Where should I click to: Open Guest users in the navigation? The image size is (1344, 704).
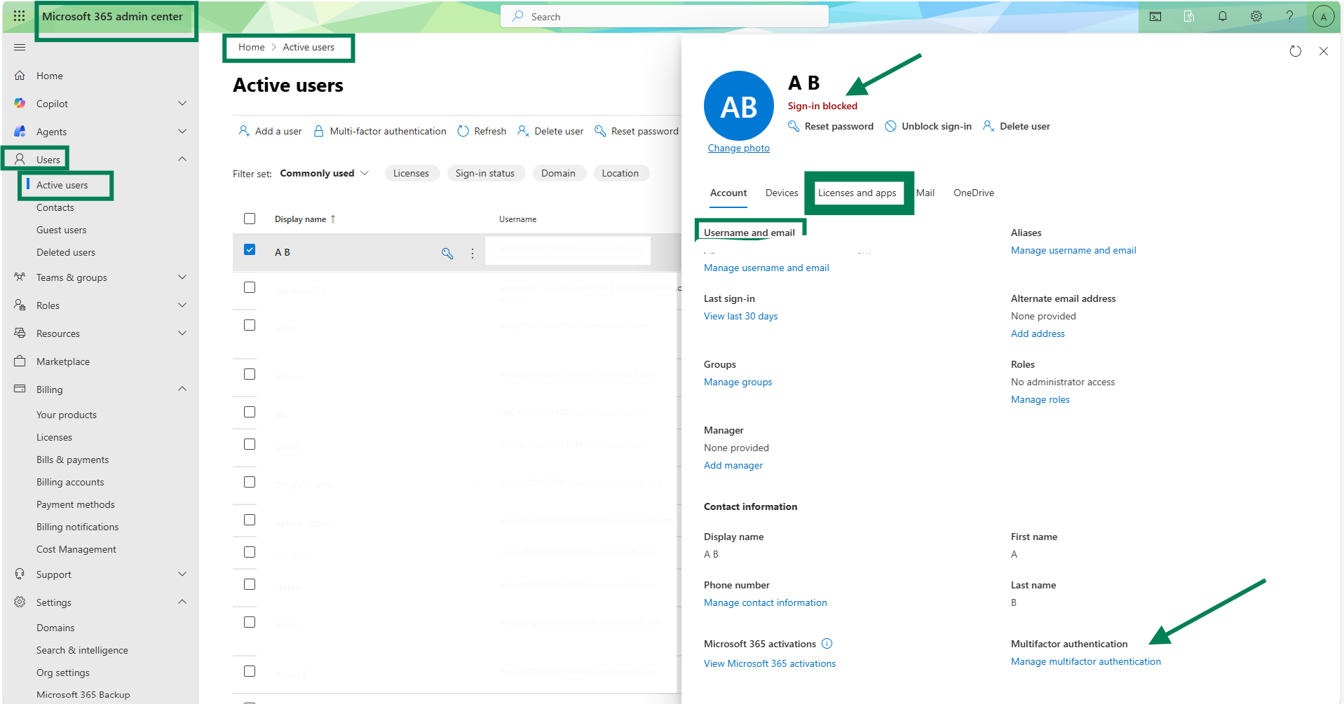tap(62, 230)
